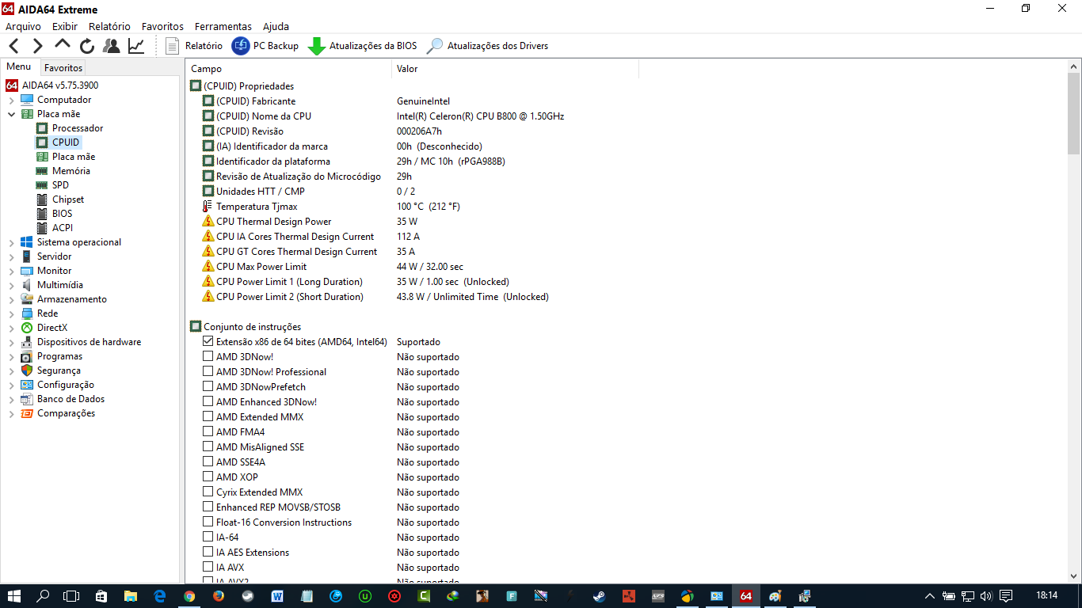Screen dimensions: 1082x608
Task: Open the Relatório menu
Action: click(109, 26)
